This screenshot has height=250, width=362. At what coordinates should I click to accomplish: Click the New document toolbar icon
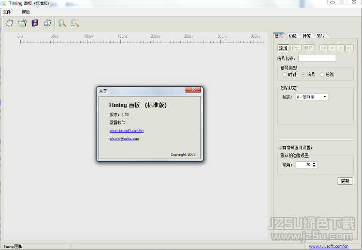[x=10, y=23]
